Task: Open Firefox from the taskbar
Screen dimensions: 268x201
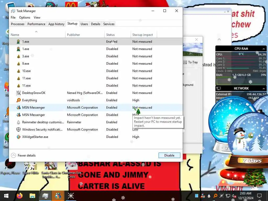Action: (x=20, y=196)
